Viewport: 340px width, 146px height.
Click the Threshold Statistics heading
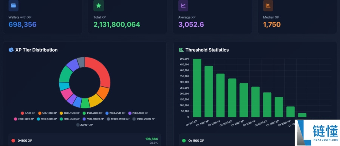[x=207, y=50]
